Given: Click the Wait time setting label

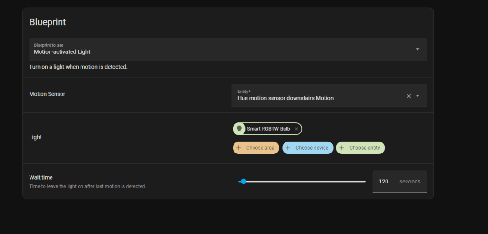Looking at the screenshot, I should (41, 177).
